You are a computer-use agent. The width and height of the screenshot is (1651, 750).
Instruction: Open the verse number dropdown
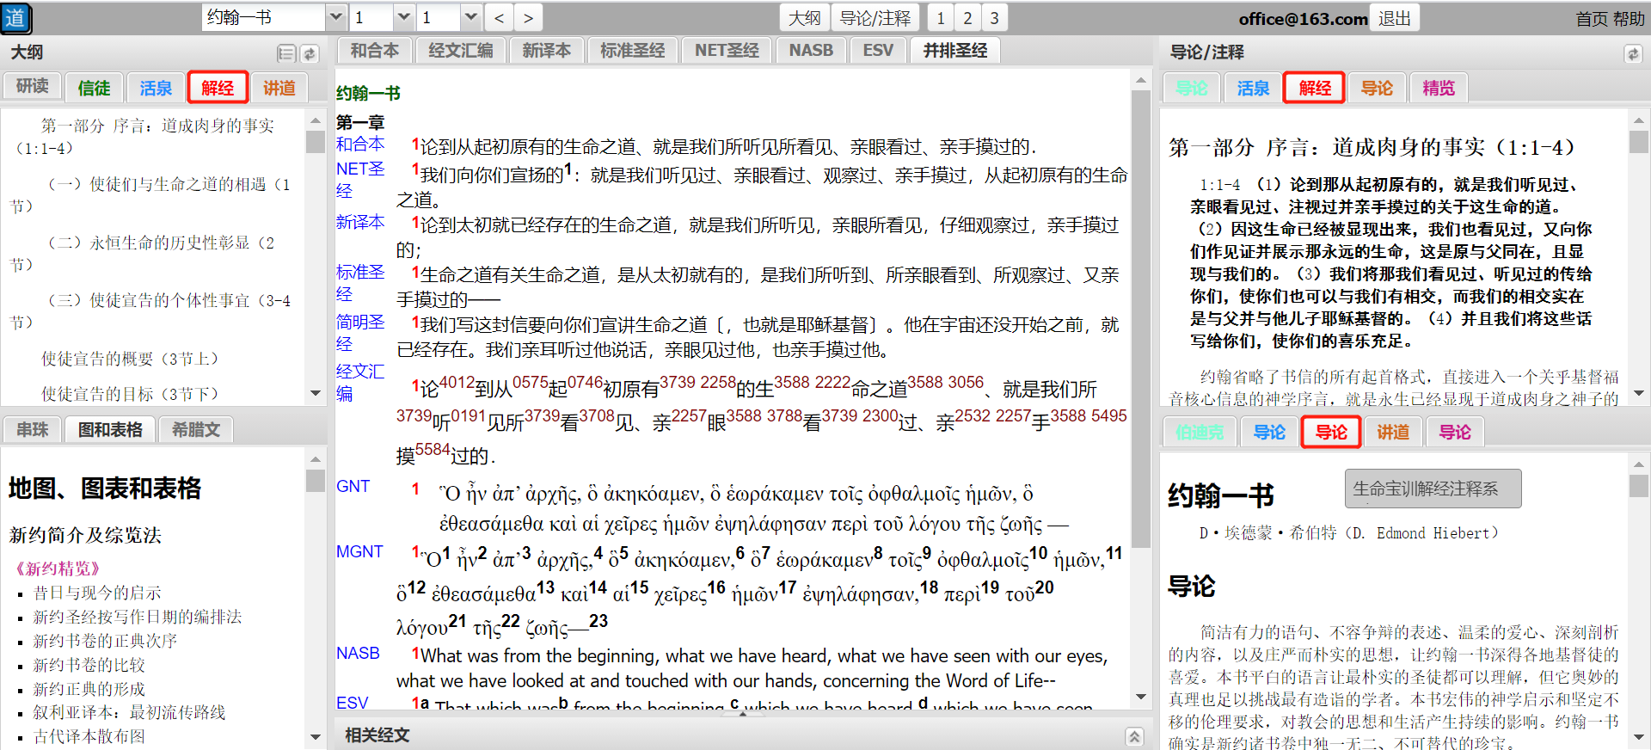click(470, 18)
